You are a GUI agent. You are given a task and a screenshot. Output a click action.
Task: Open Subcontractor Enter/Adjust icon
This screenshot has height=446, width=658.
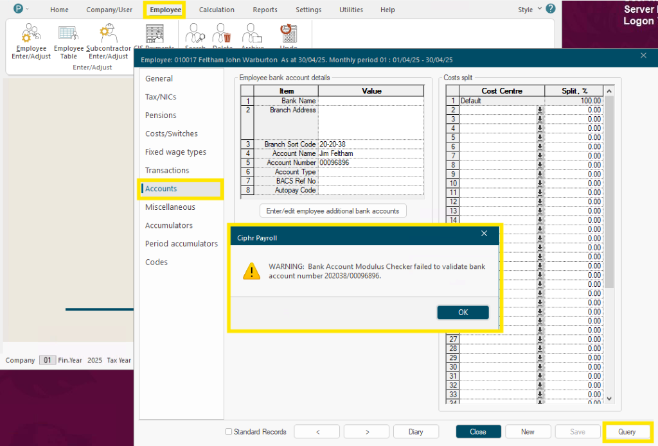(108, 41)
